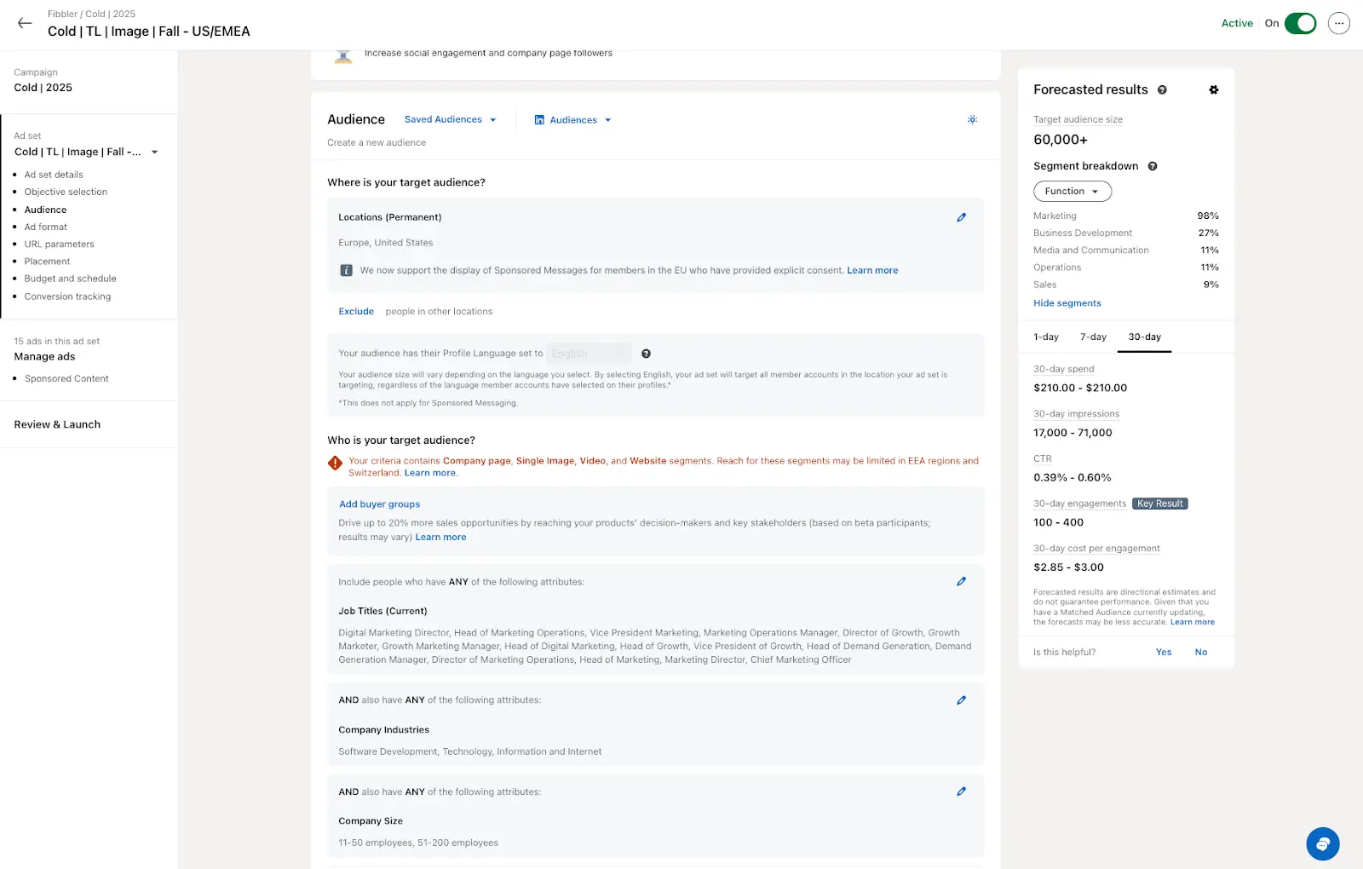The image size is (1363, 869).
Task: Edit Company Industries with pencil icon
Action: coord(961,700)
